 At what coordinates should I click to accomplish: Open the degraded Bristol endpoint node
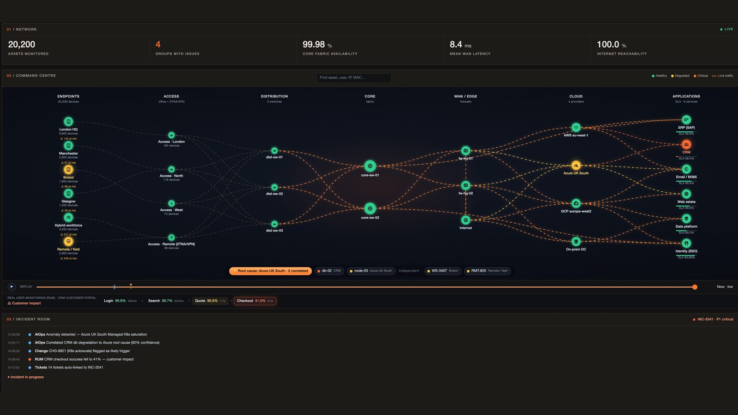[68, 170]
